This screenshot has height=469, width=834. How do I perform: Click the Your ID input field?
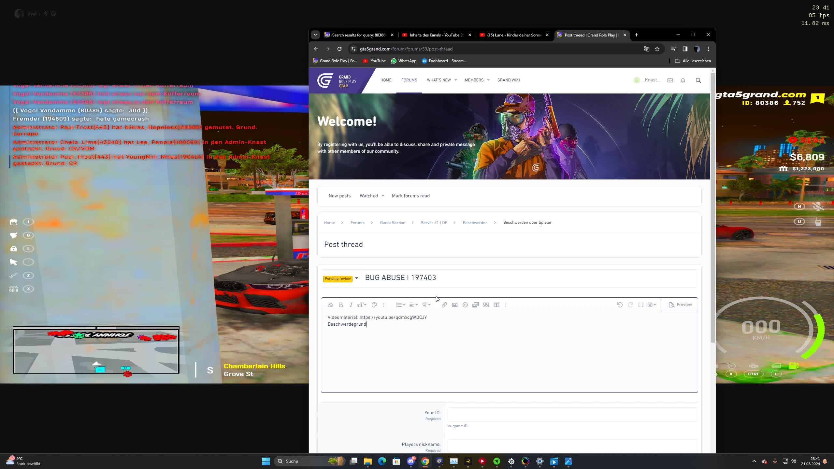[x=572, y=415]
